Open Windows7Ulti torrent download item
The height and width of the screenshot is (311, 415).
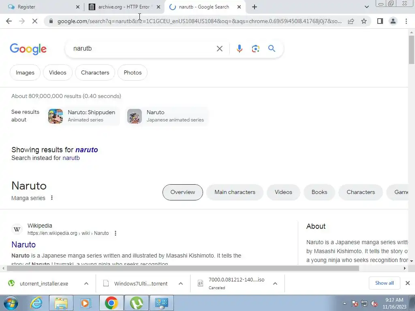(x=141, y=283)
